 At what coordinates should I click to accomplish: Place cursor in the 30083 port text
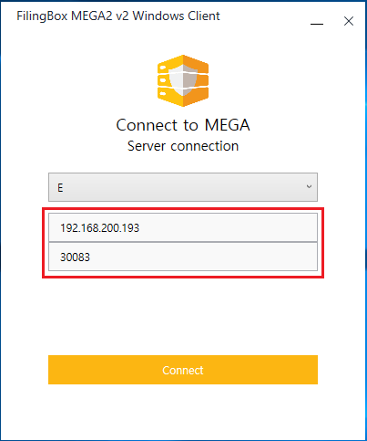[x=75, y=257]
